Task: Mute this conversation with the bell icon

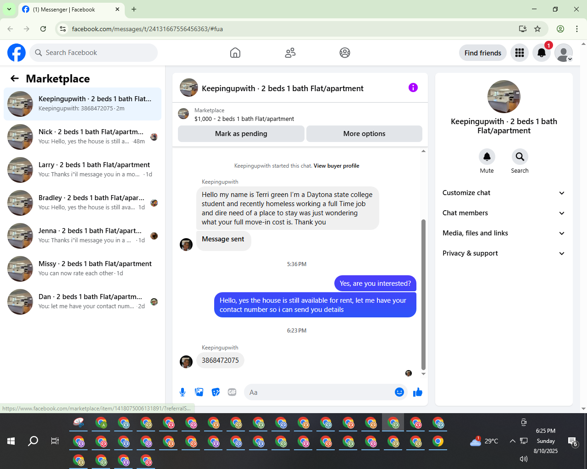Action: pos(487,157)
